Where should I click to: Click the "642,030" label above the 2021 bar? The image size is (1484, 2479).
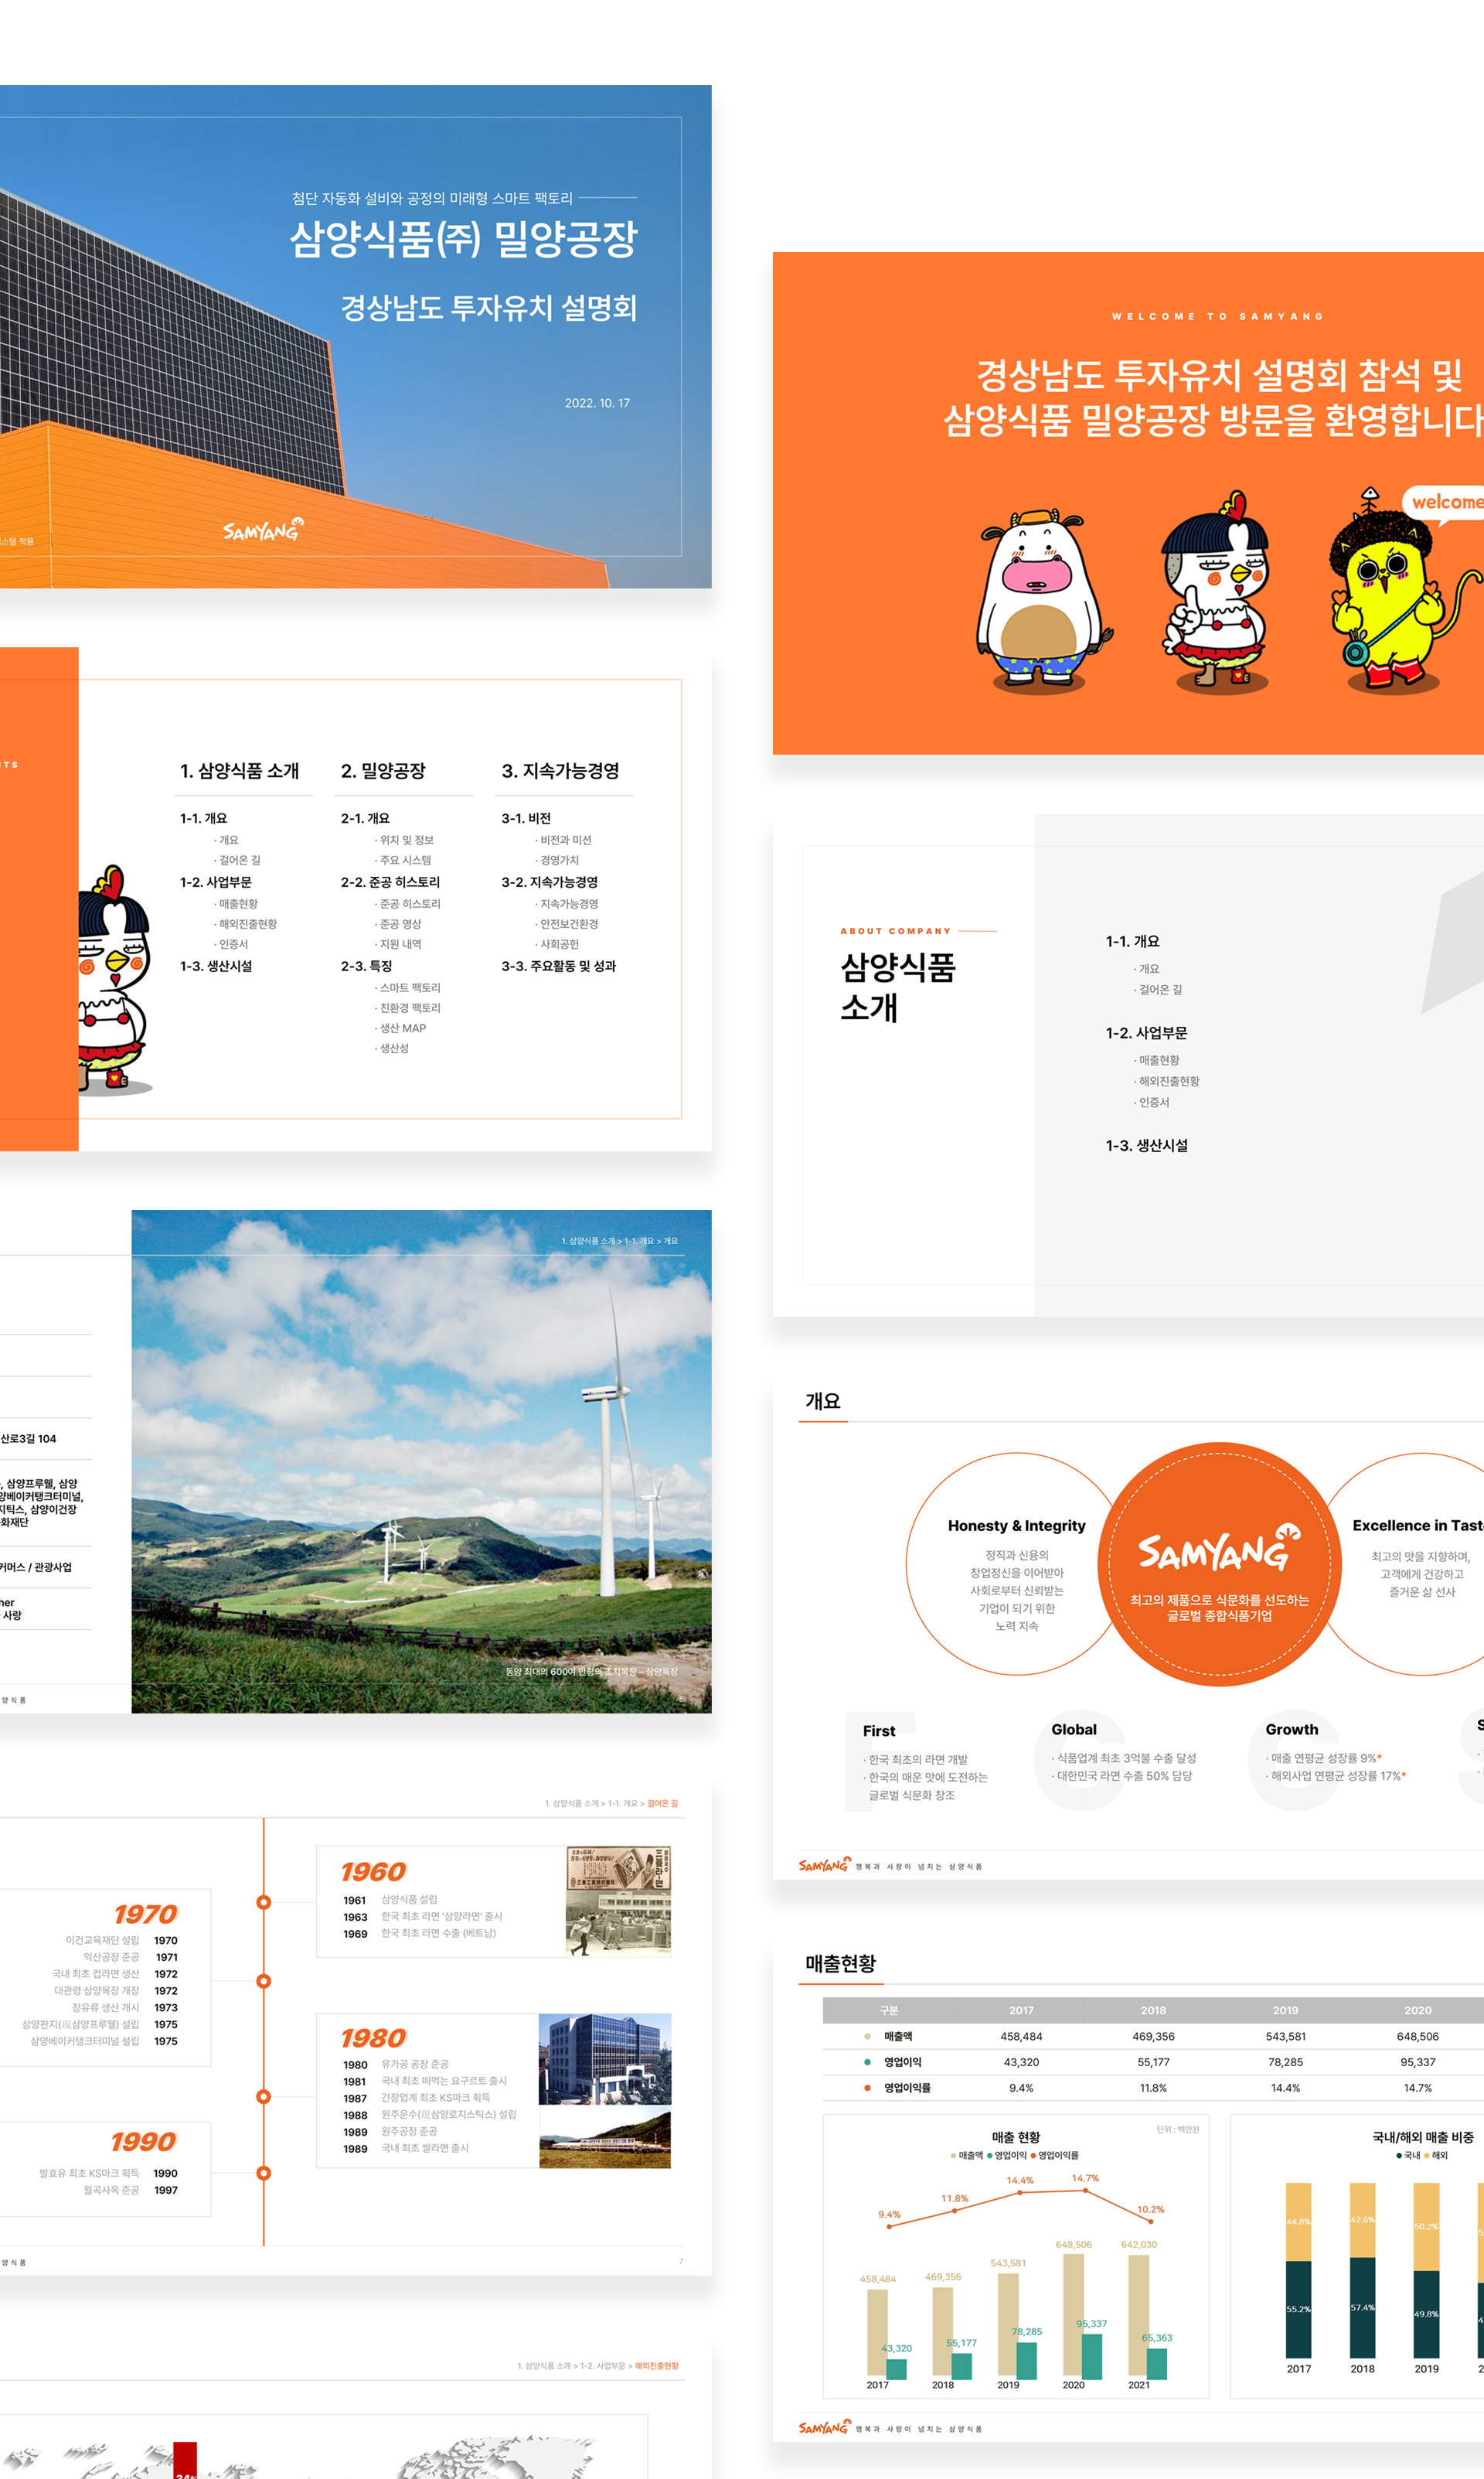click(1138, 2245)
